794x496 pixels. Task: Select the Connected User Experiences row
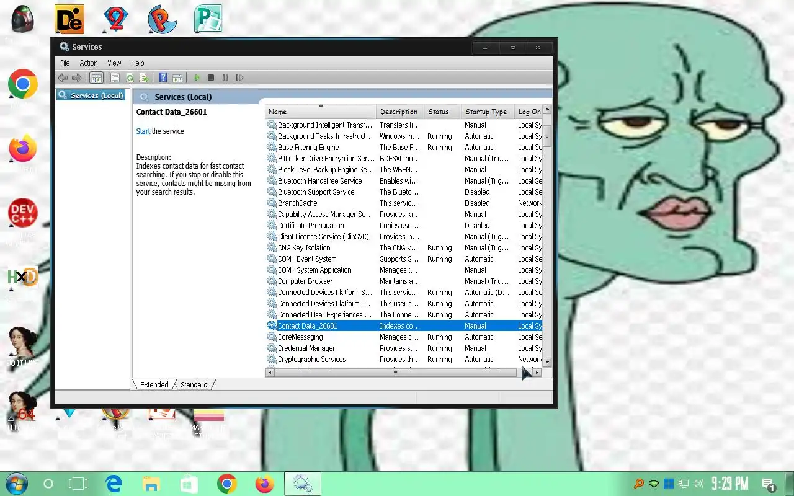point(404,315)
